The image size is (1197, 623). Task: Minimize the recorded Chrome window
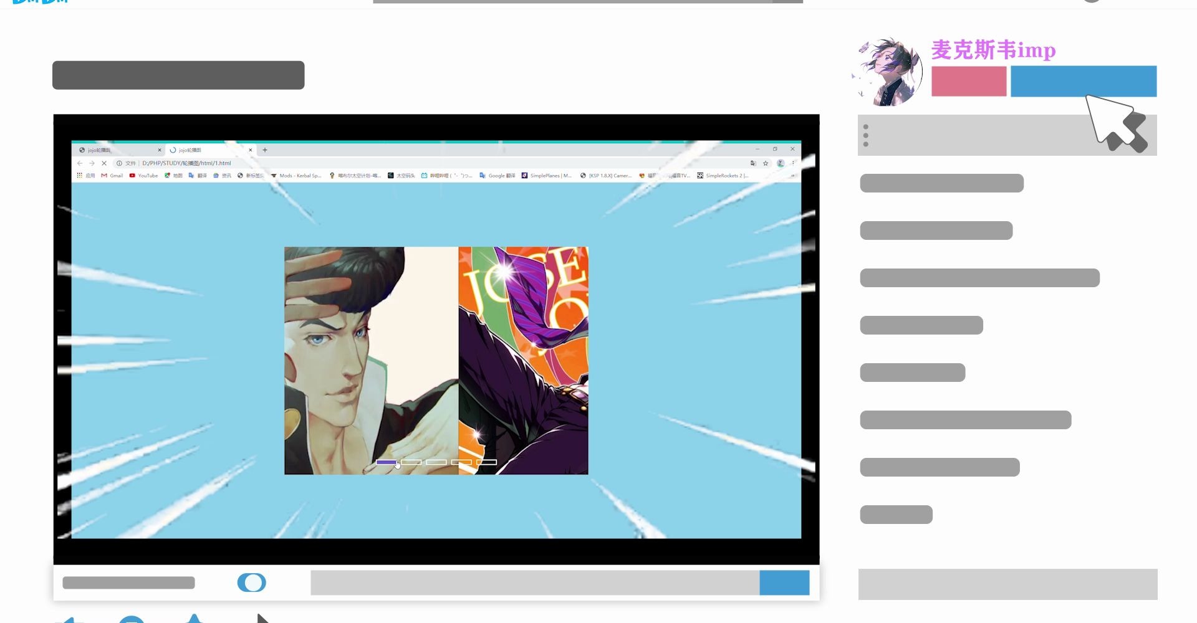point(757,150)
